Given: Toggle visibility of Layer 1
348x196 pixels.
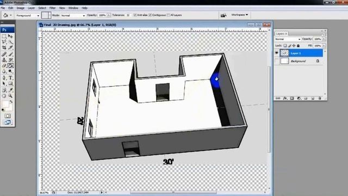Looking at the screenshot, I should (x=277, y=53).
